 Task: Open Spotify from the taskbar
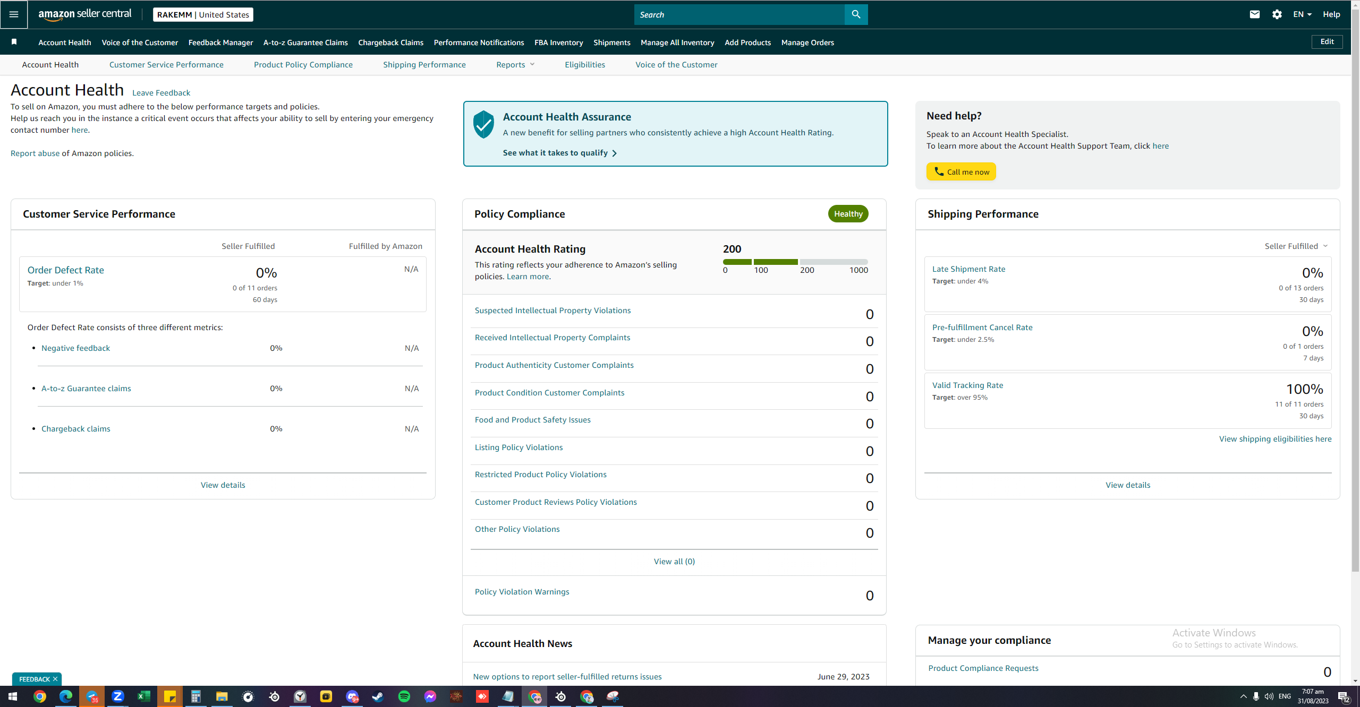pyautogui.click(x=404, y=696)
